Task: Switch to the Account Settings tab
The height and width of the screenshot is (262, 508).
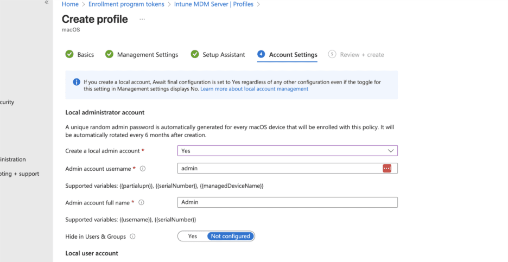Action: [293, 54]
